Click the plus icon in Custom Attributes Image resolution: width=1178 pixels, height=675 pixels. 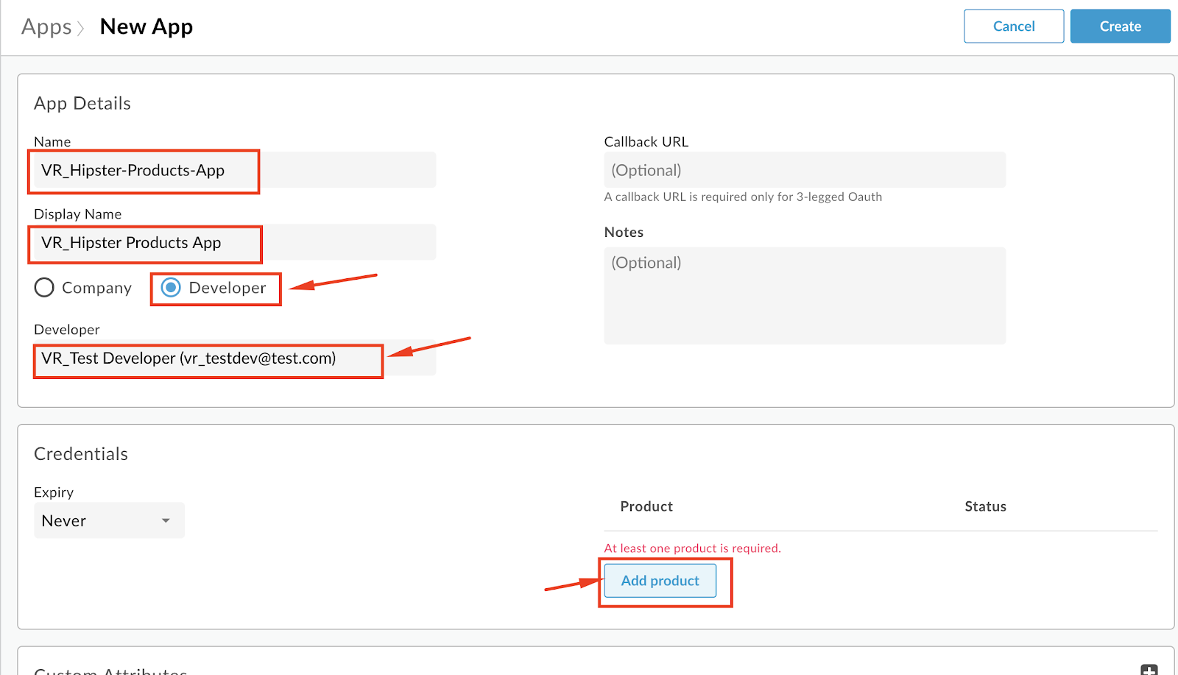coord(1149,669)
